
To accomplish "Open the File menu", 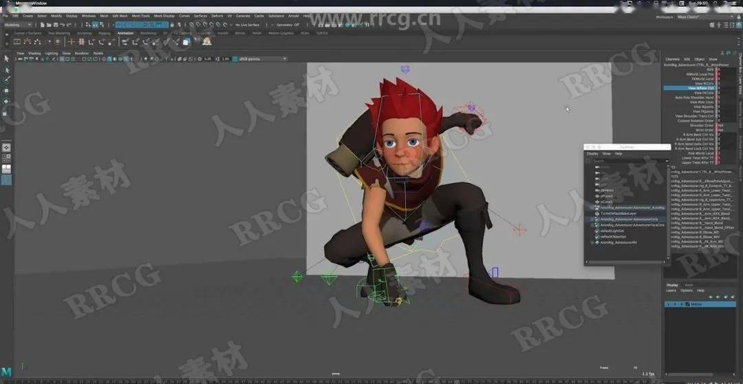I will 6,16.
